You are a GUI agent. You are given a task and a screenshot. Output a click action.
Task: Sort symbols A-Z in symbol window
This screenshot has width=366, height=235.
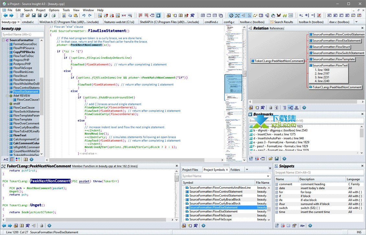(6, 160)
